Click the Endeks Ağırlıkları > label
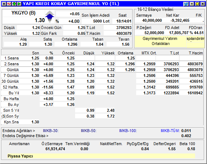The height and width of the screenshot is (164, 207). pyautogui.click(x=19, y=131)
